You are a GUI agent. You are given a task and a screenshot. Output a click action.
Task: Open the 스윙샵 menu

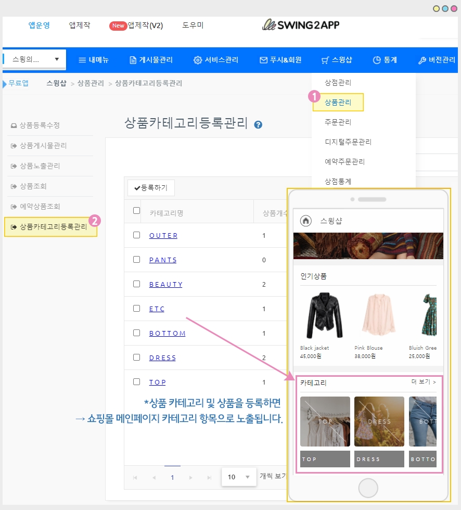(337, 60)
